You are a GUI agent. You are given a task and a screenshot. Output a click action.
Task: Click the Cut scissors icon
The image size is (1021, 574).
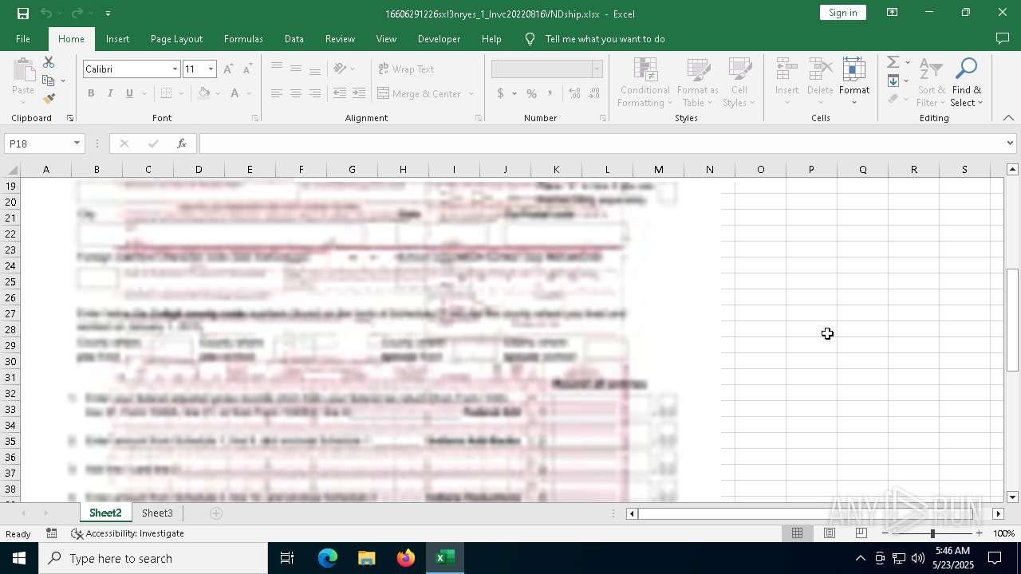[x=49, y=62]
